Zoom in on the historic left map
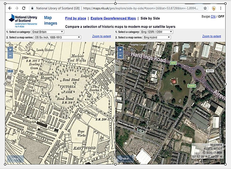This screenshot has width=231, height=169. click(10, 50)
